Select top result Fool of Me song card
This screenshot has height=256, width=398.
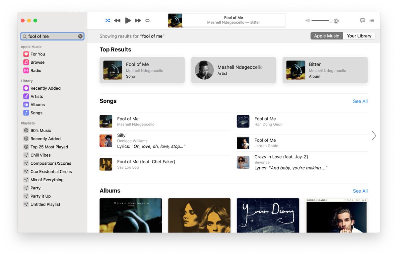click(142, 70)
